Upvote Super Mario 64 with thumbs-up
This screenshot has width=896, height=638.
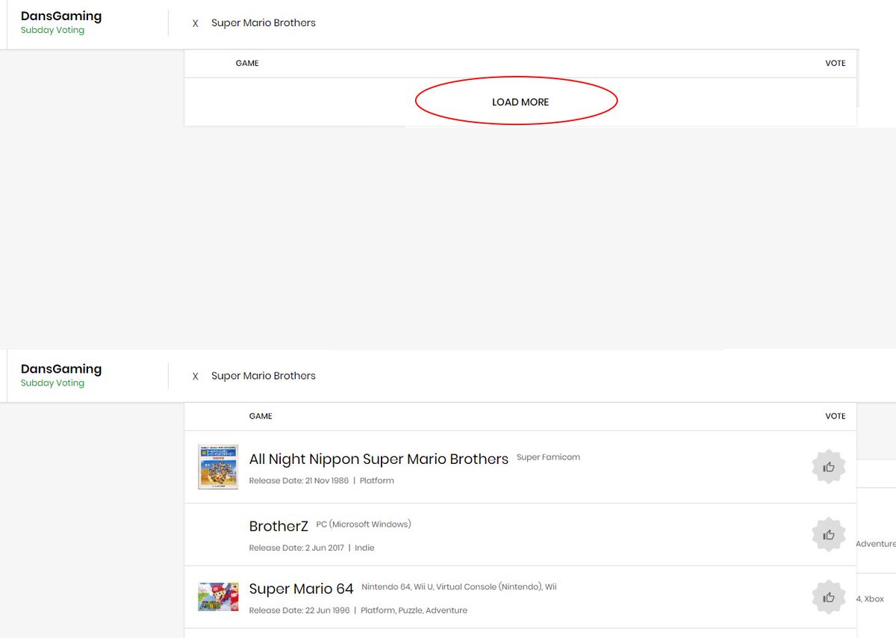(x=829, y=597)
